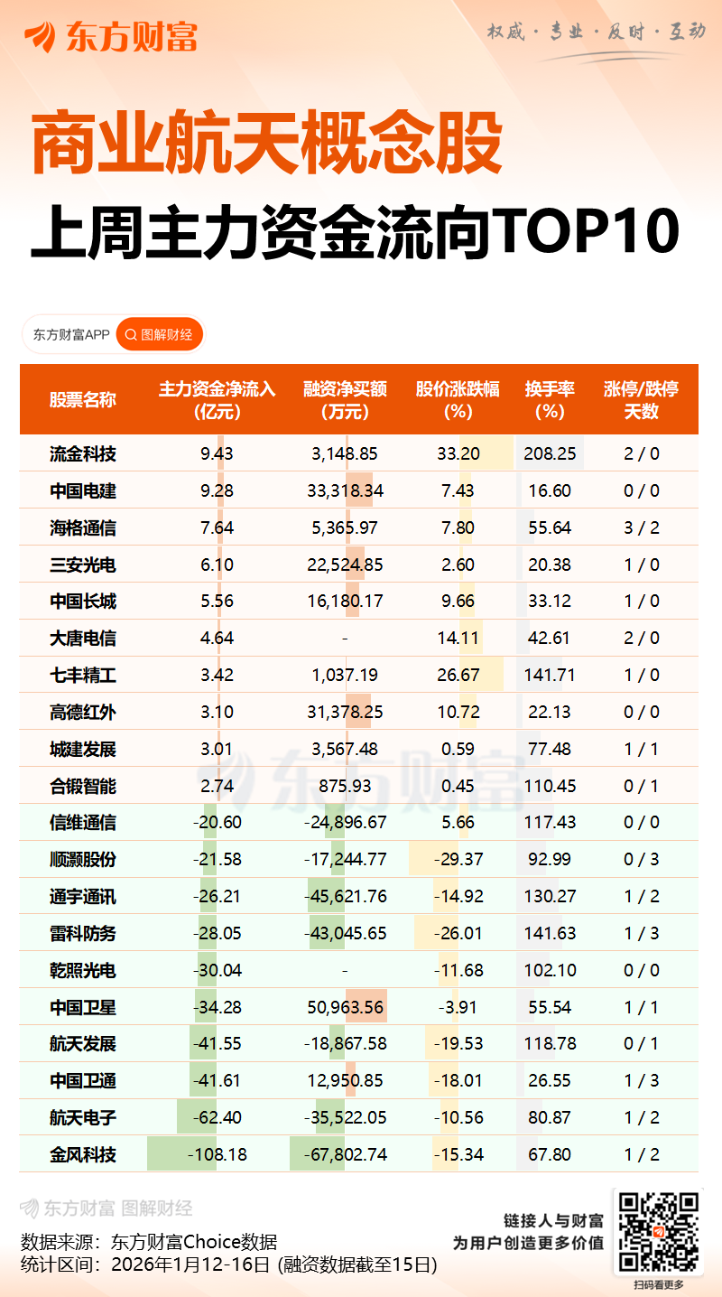Select stock name 中国卫通

coord(82,1080)
